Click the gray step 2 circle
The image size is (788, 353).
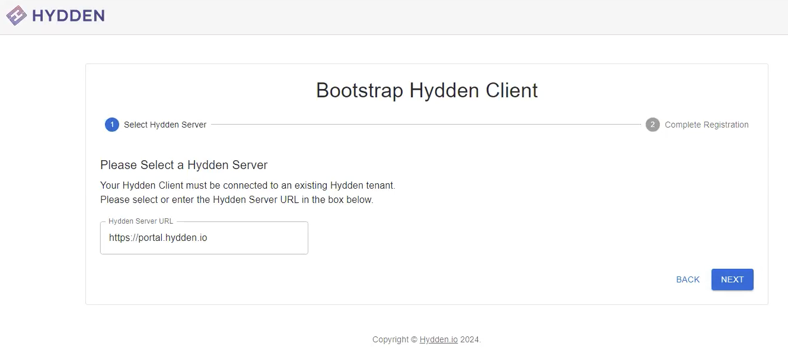pos(652,125)
